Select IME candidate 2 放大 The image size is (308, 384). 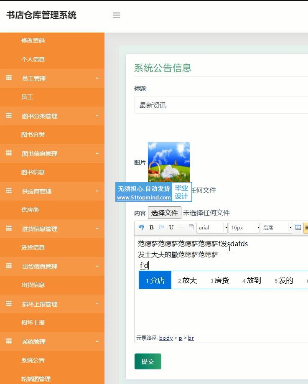point(188,280)
